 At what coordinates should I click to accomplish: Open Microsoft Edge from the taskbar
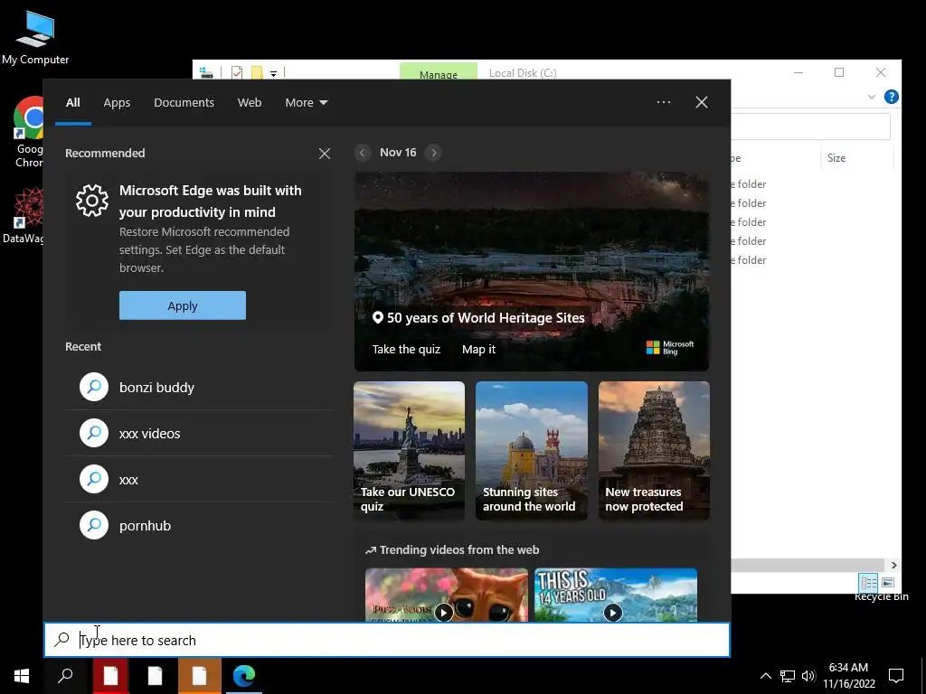coord(243,676)
